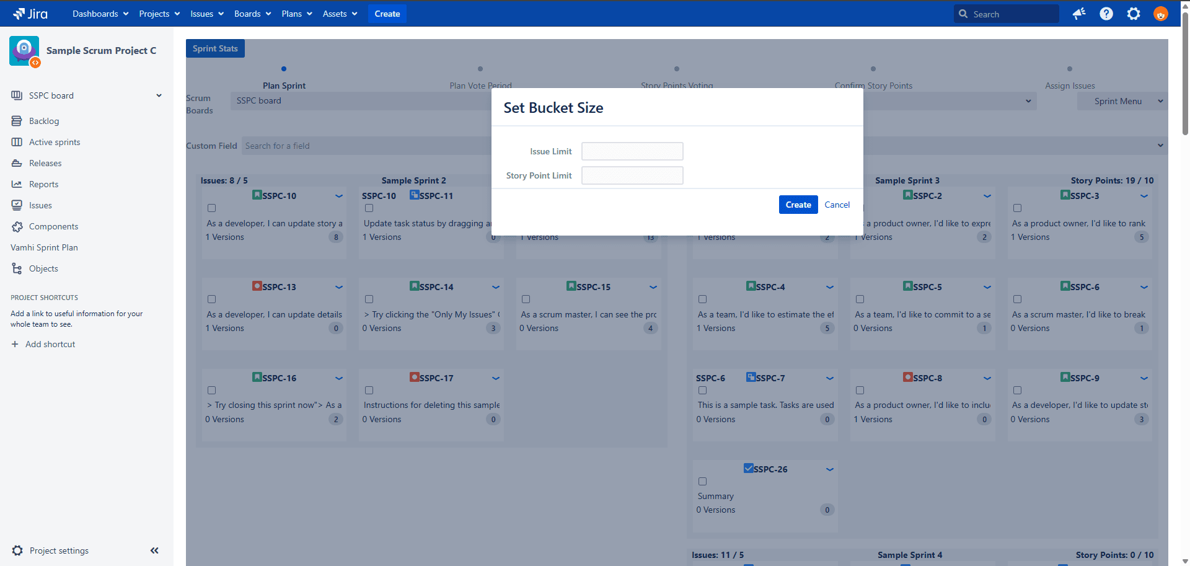This screenshot has height=566, width=1190.
Task: Open the administration gear icon
Action: (x=1134, y=14)
